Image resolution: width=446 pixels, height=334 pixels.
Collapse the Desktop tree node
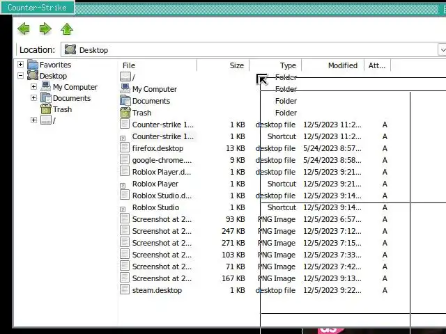20,76
